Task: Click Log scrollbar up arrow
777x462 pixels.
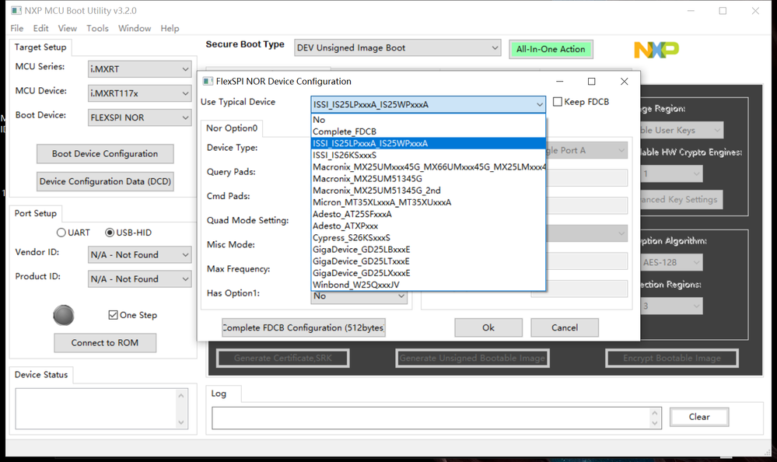Action: coord(655,413)
